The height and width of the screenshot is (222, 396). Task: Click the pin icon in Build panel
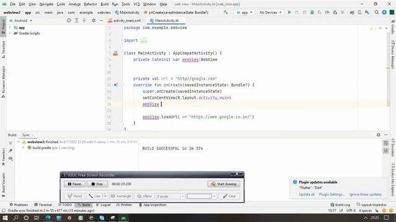pyautogui.click(x=11, y=150)
